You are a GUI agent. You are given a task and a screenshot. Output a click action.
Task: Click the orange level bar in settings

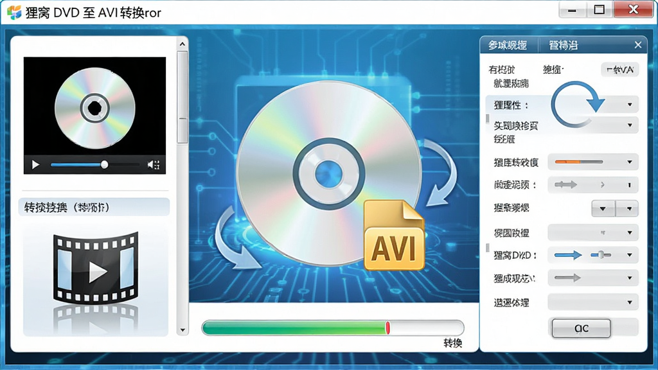[579, 162]
